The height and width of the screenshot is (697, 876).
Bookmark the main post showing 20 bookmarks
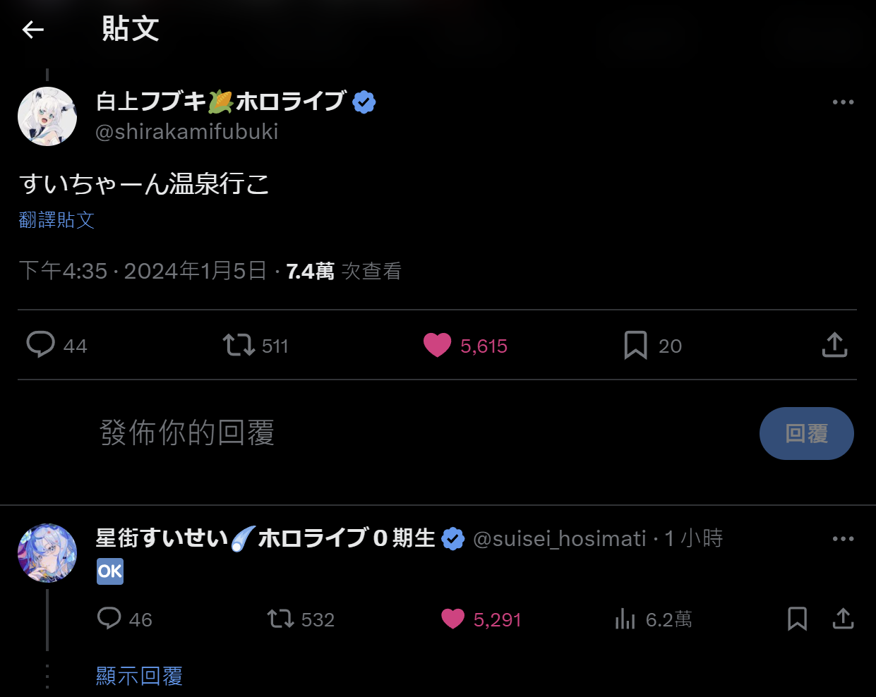click(x=635, y=345)
